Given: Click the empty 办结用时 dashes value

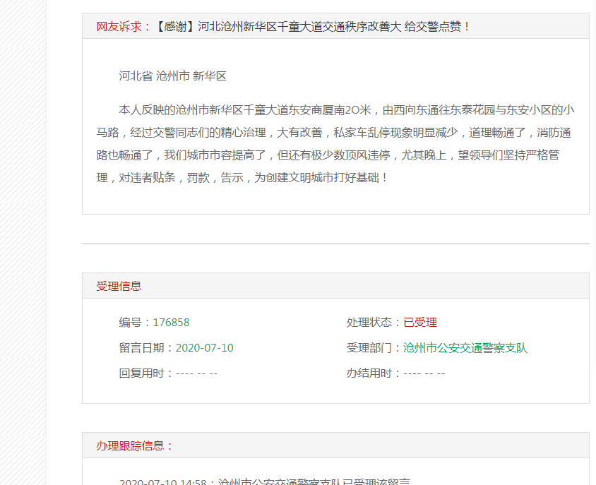Looking at the screenshot, I should tap(424, 373).
